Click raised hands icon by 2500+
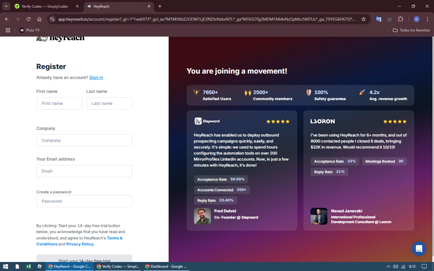This screenshot has height=271, width=434. (x=248, y=93)
